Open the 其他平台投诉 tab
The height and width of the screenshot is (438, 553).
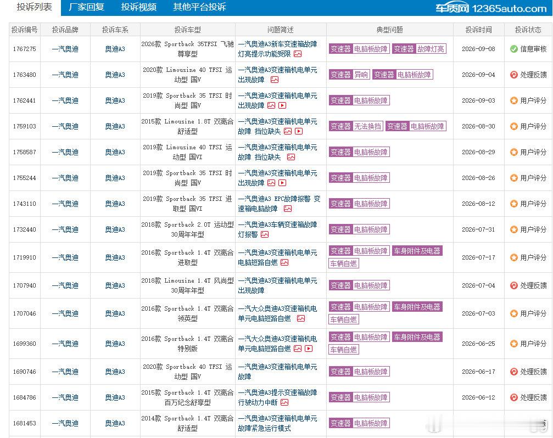pos(199,7)
